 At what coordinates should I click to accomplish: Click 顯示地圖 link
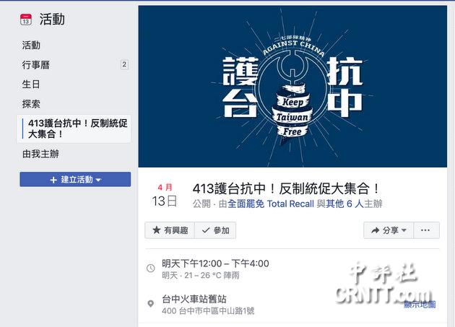(420, 305)
